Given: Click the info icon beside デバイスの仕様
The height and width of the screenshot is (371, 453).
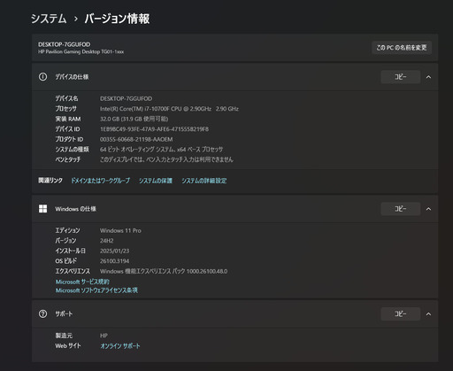Looking at the screenshot, I should pos(42,77).
